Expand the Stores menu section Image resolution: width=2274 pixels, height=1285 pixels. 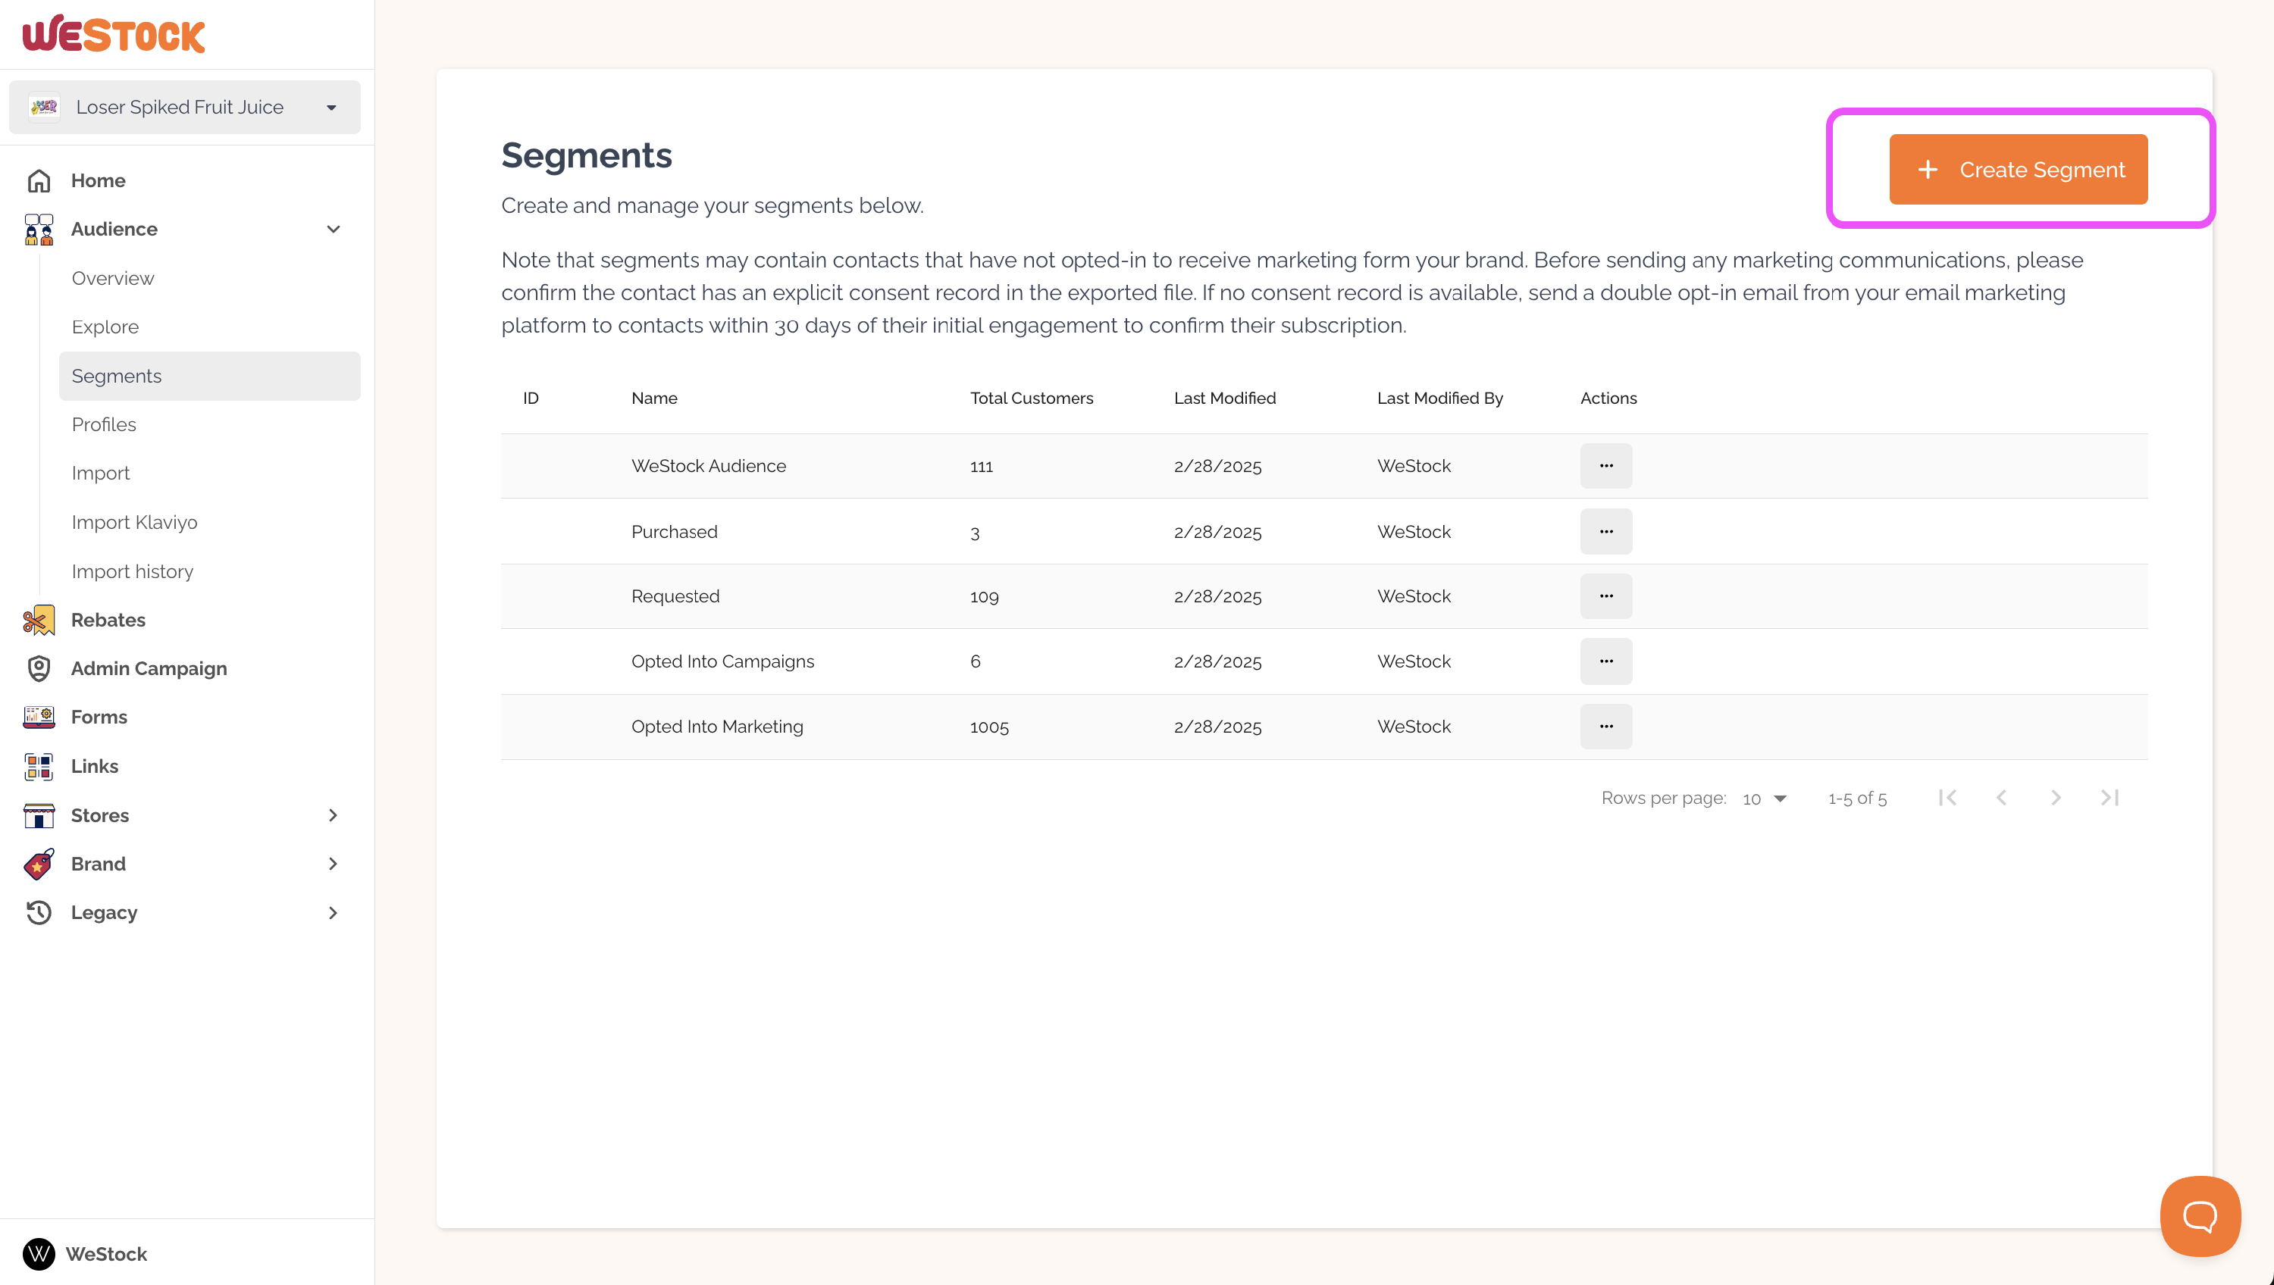coord(333,815)
